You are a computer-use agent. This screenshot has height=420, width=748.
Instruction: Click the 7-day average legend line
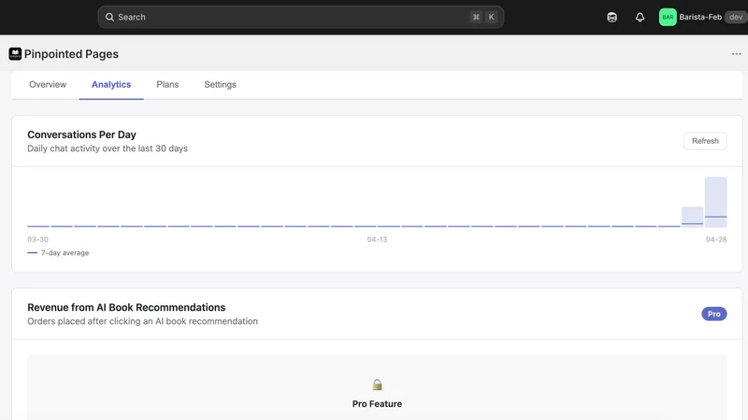click(33, 253)
